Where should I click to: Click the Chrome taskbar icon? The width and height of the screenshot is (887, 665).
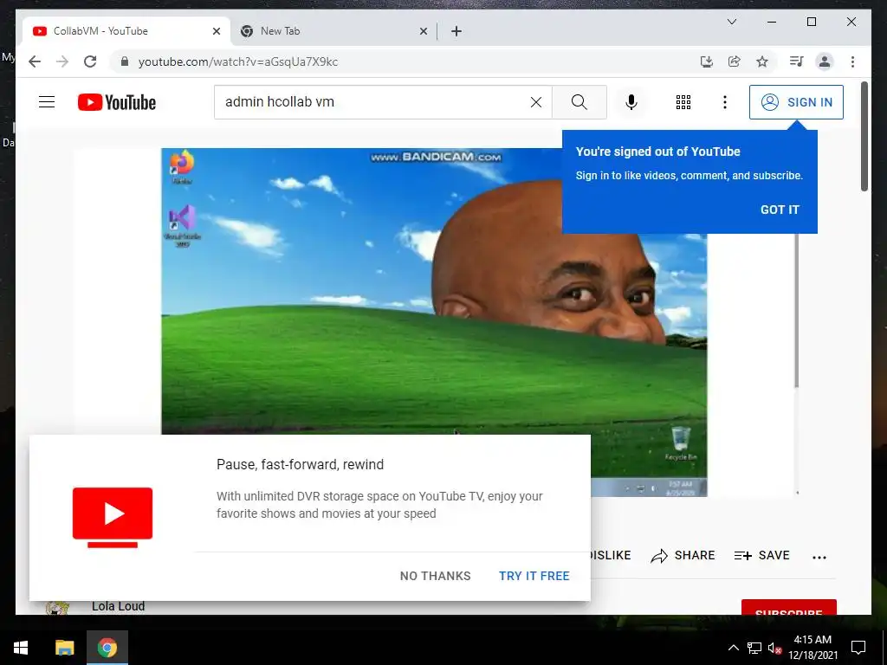pyautogui.click(x=107, y=648)
